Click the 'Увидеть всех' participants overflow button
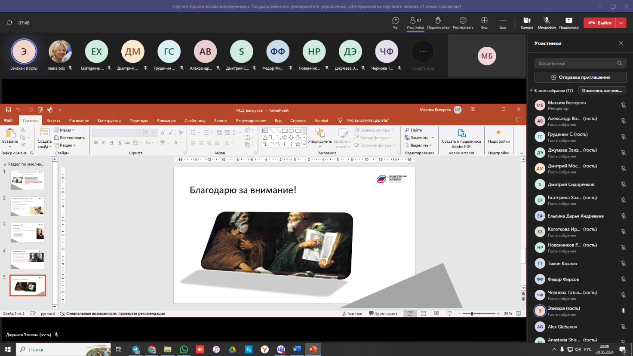This screenshot has height=356, width=633. [423, 55]
